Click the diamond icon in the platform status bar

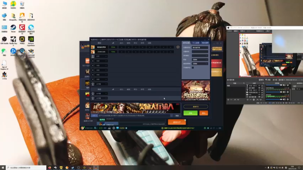click(x=114, y=128)
